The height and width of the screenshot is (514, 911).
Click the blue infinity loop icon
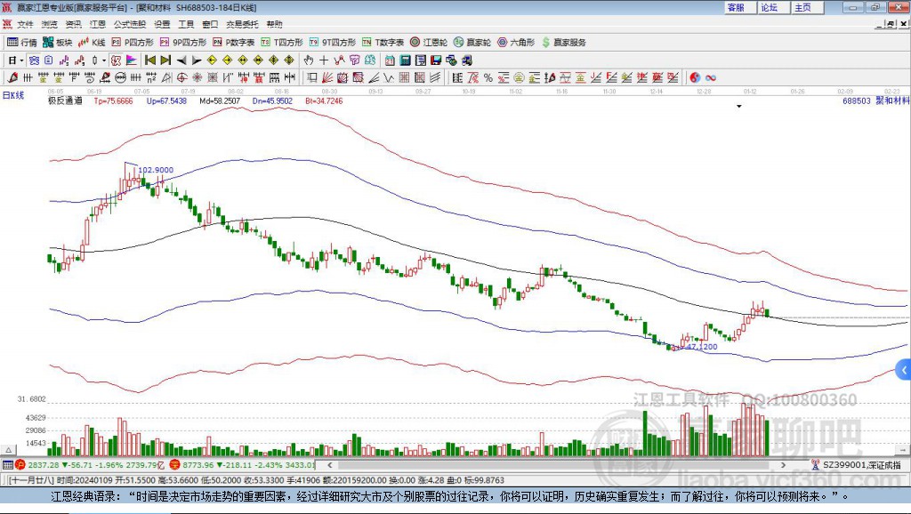(x=711, y=78)
